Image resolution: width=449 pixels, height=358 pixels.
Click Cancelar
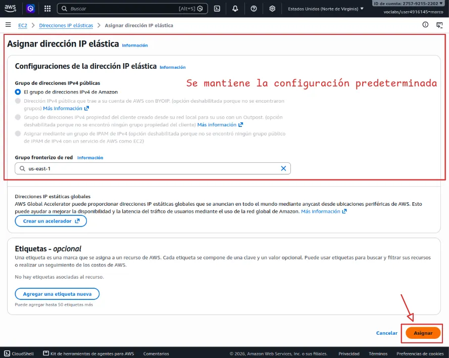(x=386, y=333)
